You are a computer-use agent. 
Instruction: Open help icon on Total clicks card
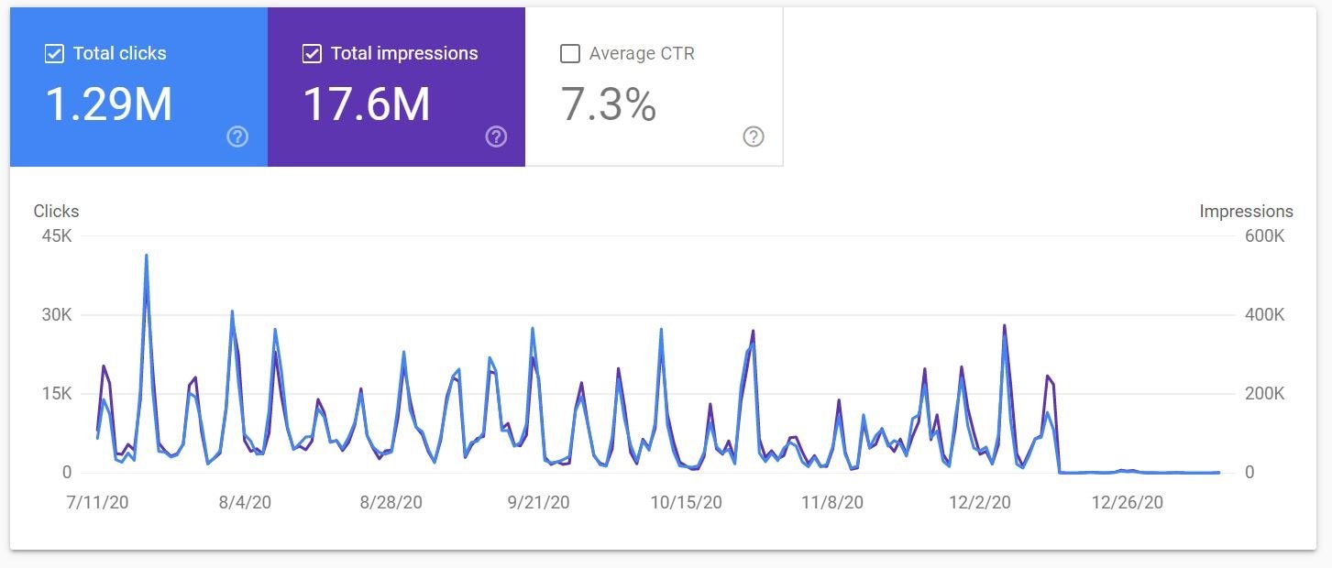point(237,137)
